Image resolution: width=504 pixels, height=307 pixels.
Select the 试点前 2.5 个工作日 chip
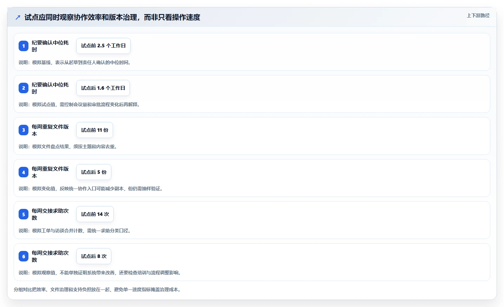pyautogui.click(x=103, y=46)
